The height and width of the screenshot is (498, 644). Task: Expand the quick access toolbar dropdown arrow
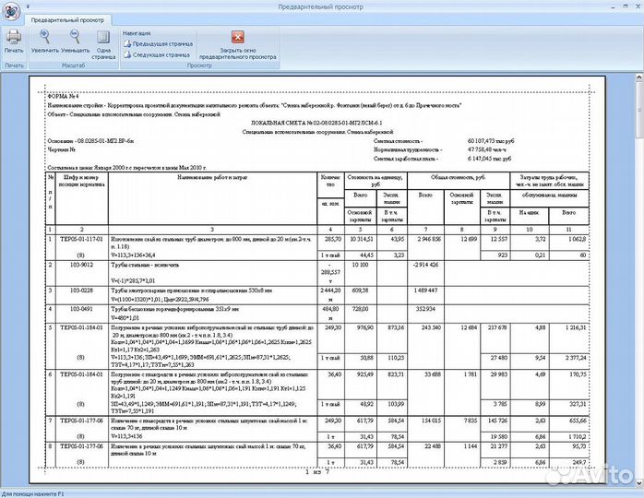pyautogui.click(x=28, y=6)
